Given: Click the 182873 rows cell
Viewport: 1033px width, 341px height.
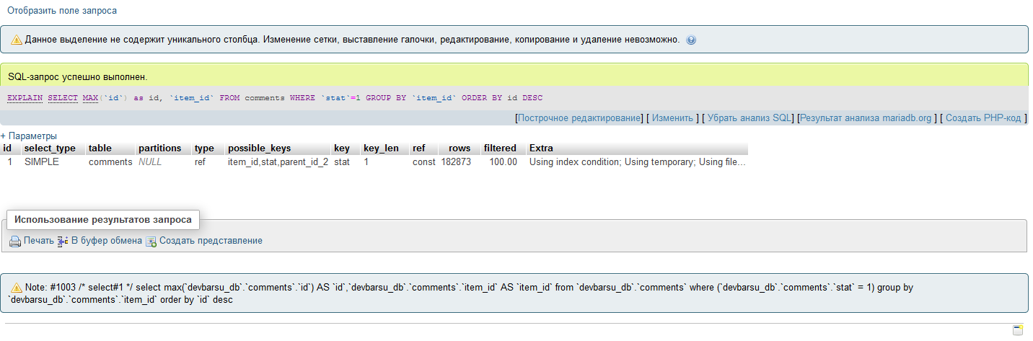Looking at the screenshot, I should [456, 162].
